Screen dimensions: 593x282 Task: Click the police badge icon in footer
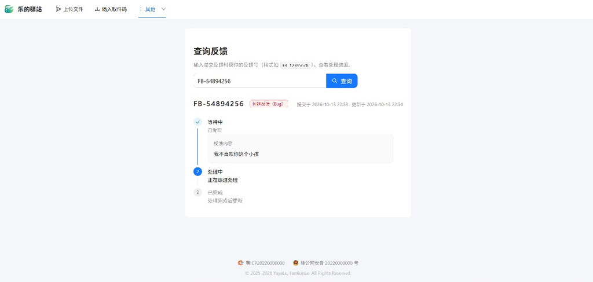coord(296,263)
